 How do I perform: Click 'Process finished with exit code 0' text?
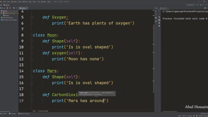tap(185, 19)
